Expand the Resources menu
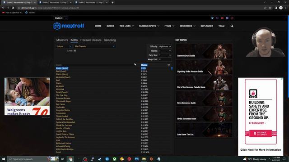The height and width of the screenshot is (162, 289). point(187,26)
